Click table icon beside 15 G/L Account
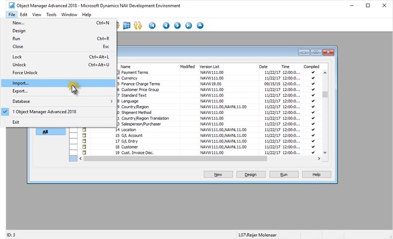This screenshot has height=239, width=393. 84,135
